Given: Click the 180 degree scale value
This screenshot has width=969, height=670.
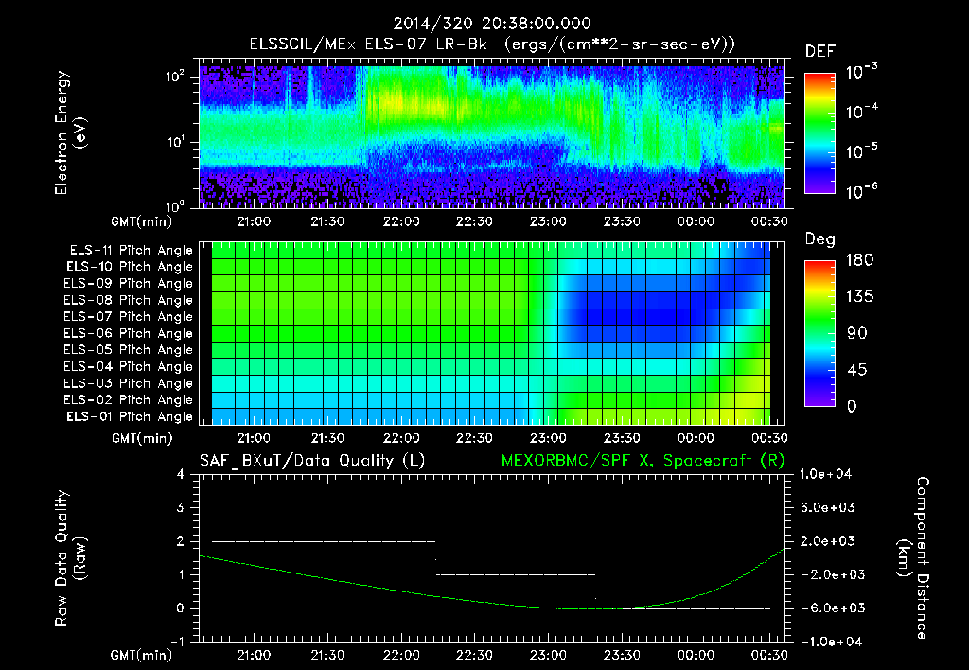Looking at the screenshot, I should pyautogui.click(x=860, y=260).
